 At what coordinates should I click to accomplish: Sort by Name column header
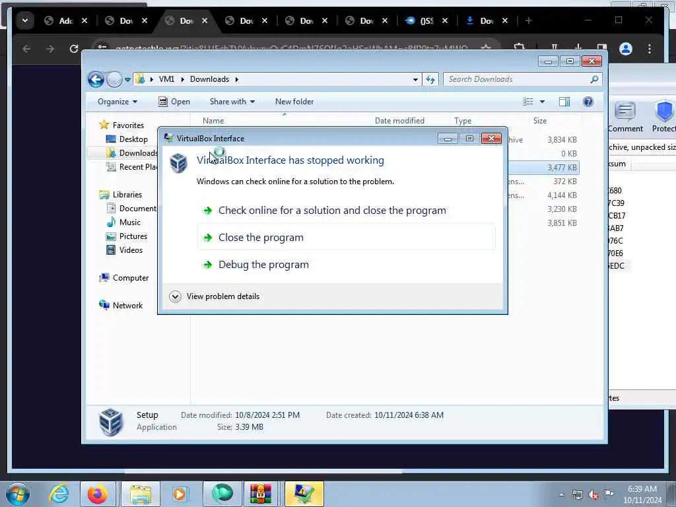(213, 121)
